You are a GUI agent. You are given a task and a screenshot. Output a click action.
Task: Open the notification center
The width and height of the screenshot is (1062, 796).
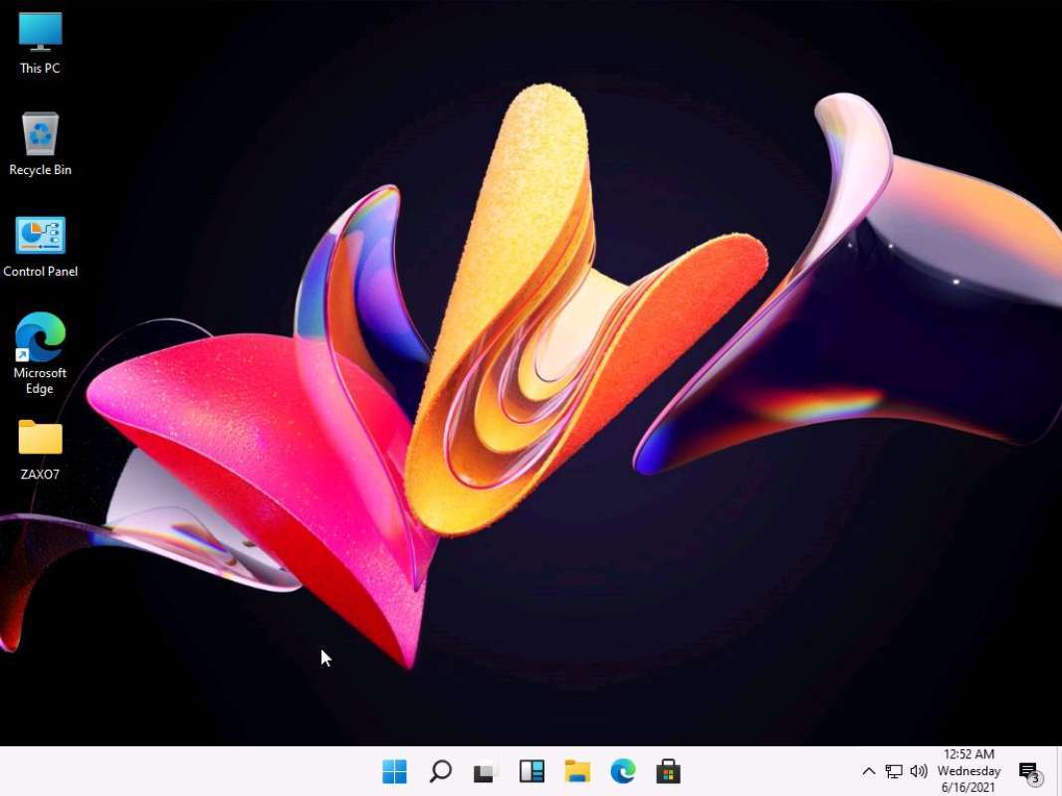1027,771
